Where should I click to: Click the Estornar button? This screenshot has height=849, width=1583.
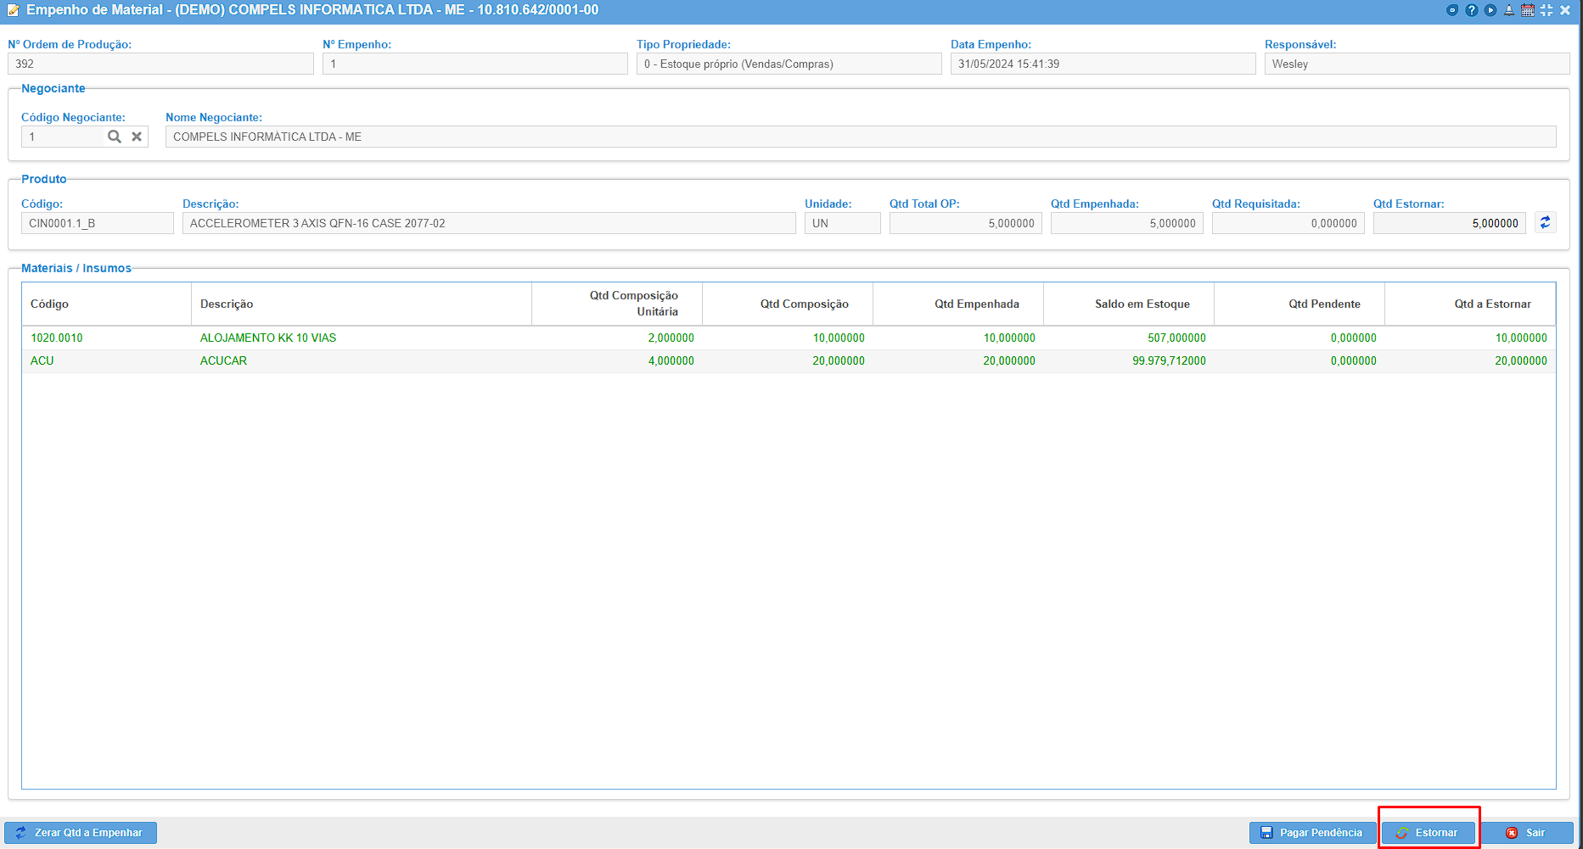click(x=1429, y=833)
